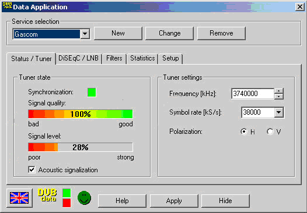
Task: Click the DVB data icon in title bar
Action: click(x=8, y=6)
